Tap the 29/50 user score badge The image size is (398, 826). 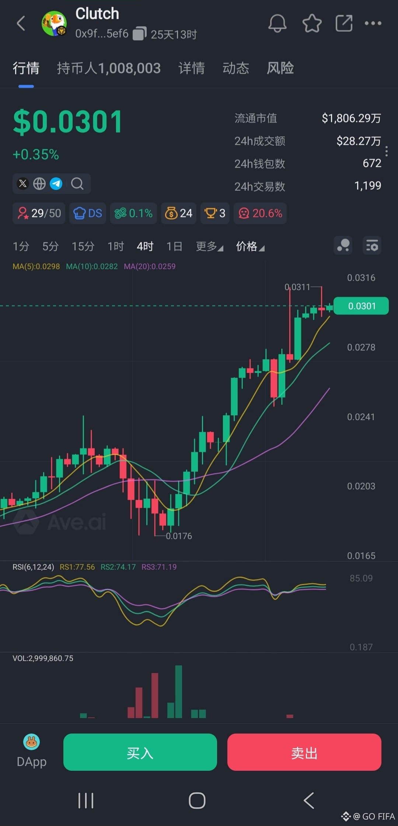click(39, 213)
